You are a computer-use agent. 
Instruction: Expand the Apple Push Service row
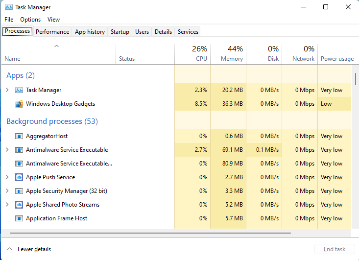coord(7,177)
